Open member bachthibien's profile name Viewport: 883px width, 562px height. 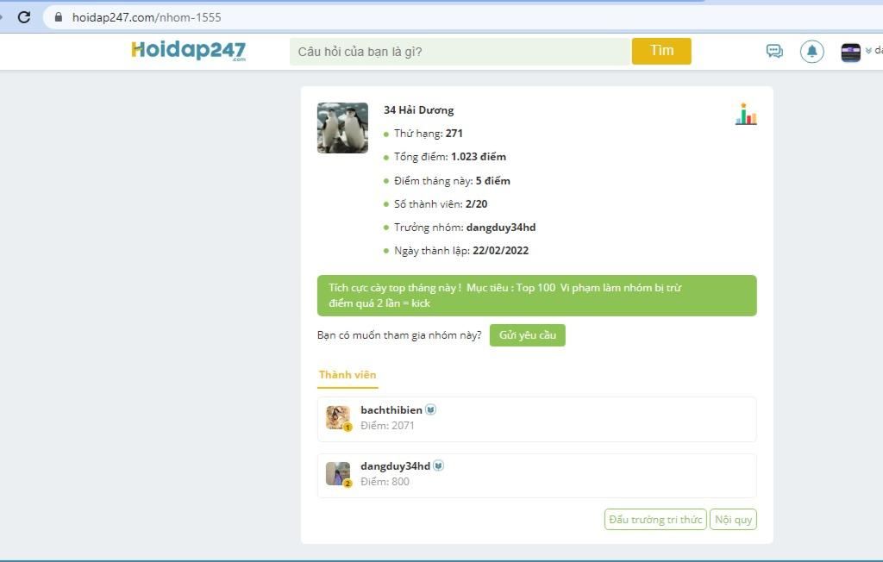391,410
